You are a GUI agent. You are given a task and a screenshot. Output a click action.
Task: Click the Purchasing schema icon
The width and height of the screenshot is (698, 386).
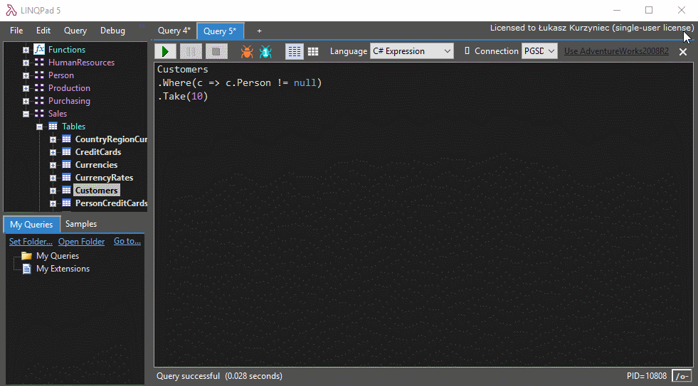39,100
